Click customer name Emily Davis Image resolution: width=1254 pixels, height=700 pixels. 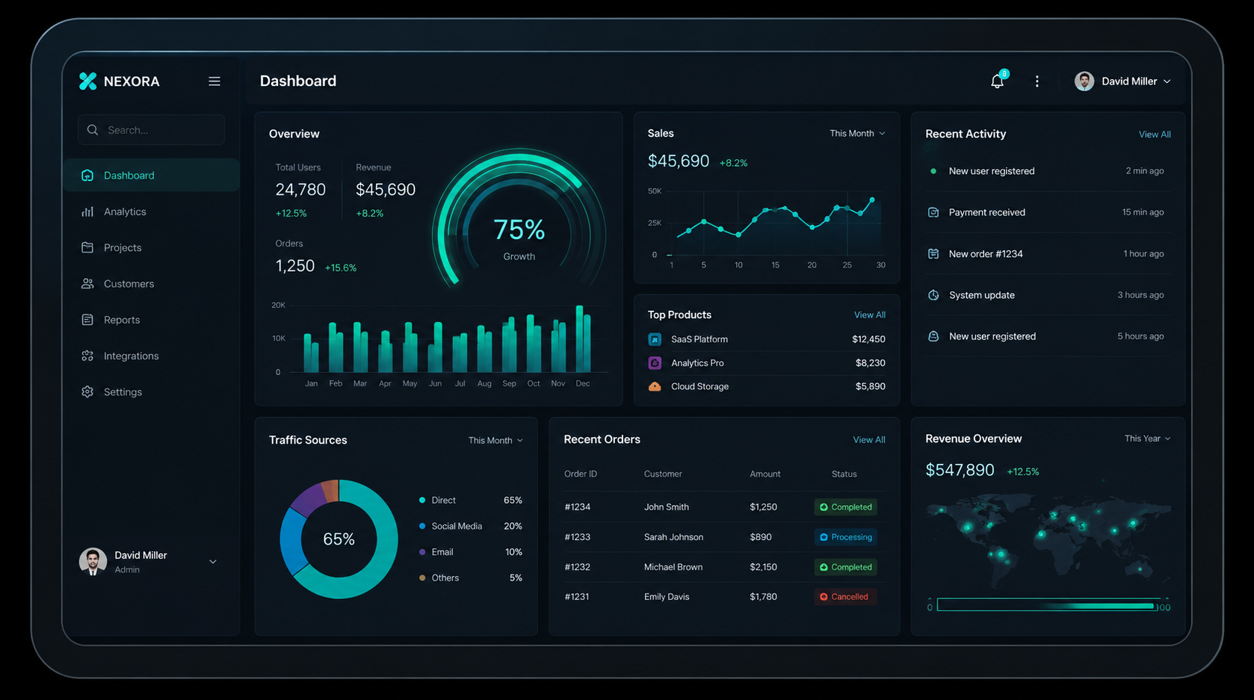pyautogui.click(x=667, y=597)
